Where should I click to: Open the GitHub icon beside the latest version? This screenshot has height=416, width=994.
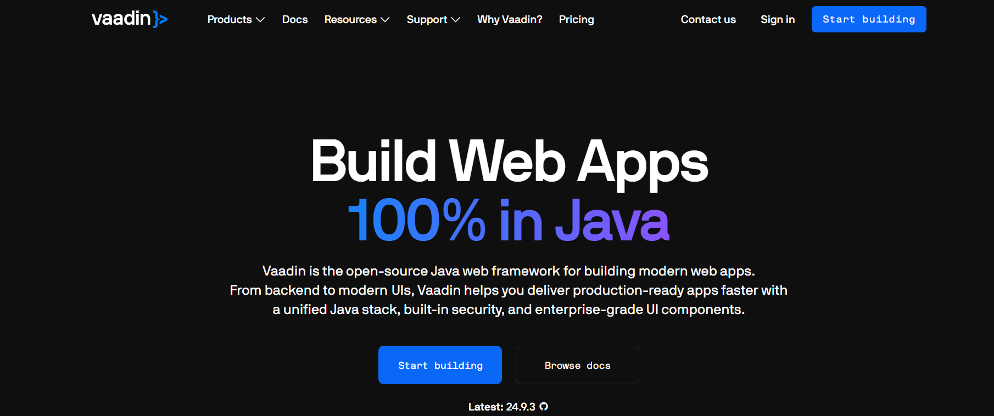coord(544,407)
